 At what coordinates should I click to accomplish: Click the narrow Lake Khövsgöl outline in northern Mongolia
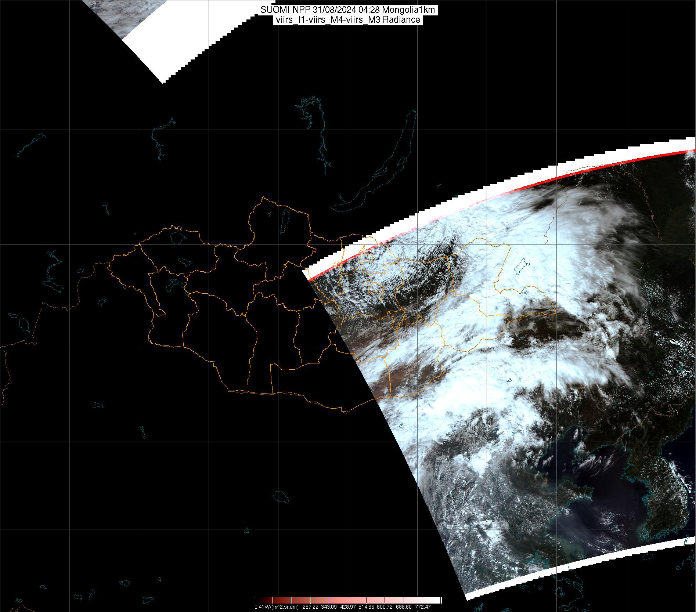click(284, 221)
